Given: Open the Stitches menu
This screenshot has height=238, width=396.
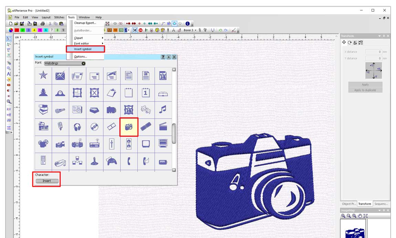Looking at the screenshot, I should (x=59, y=18).
